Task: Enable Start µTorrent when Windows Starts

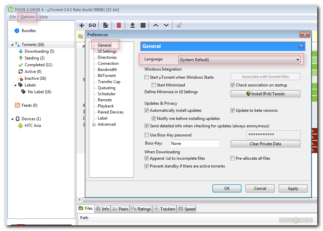Action: tap(147, 77)
